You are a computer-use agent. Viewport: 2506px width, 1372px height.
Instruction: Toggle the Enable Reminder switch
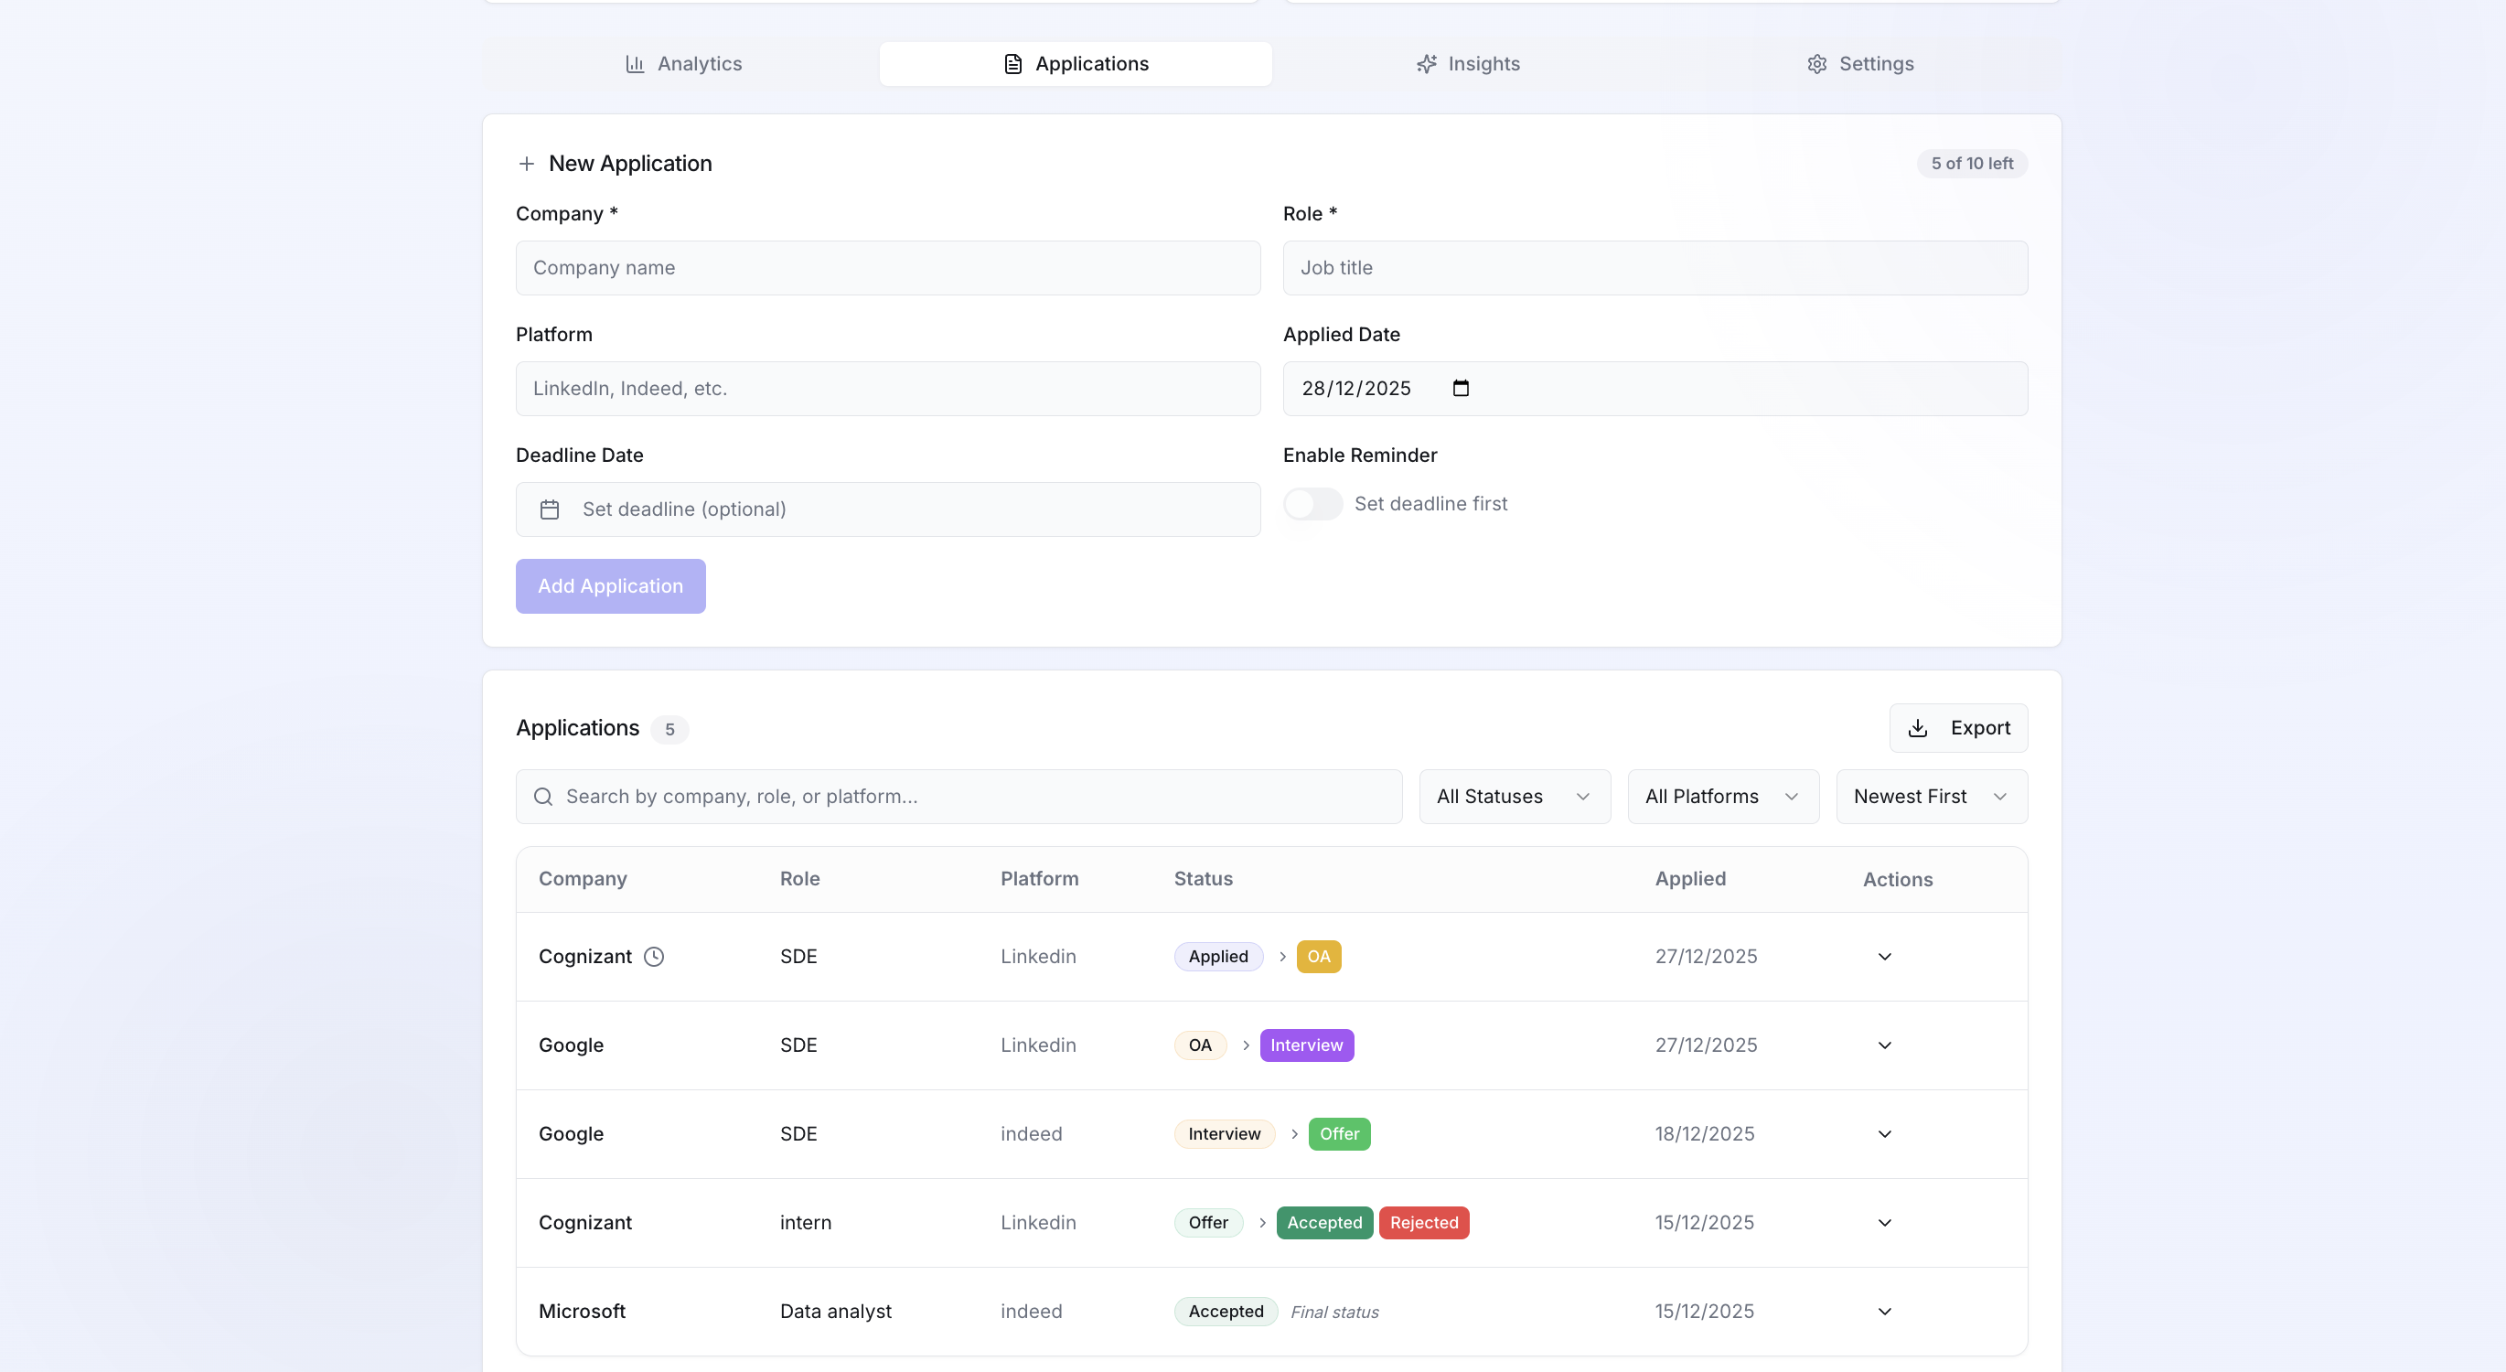click(1312, 504)
